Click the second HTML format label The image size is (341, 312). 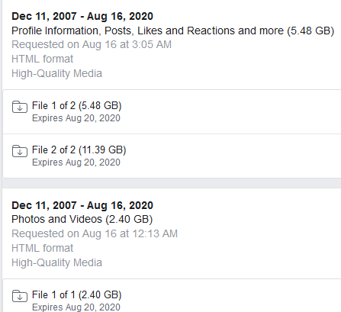point(43,248)
